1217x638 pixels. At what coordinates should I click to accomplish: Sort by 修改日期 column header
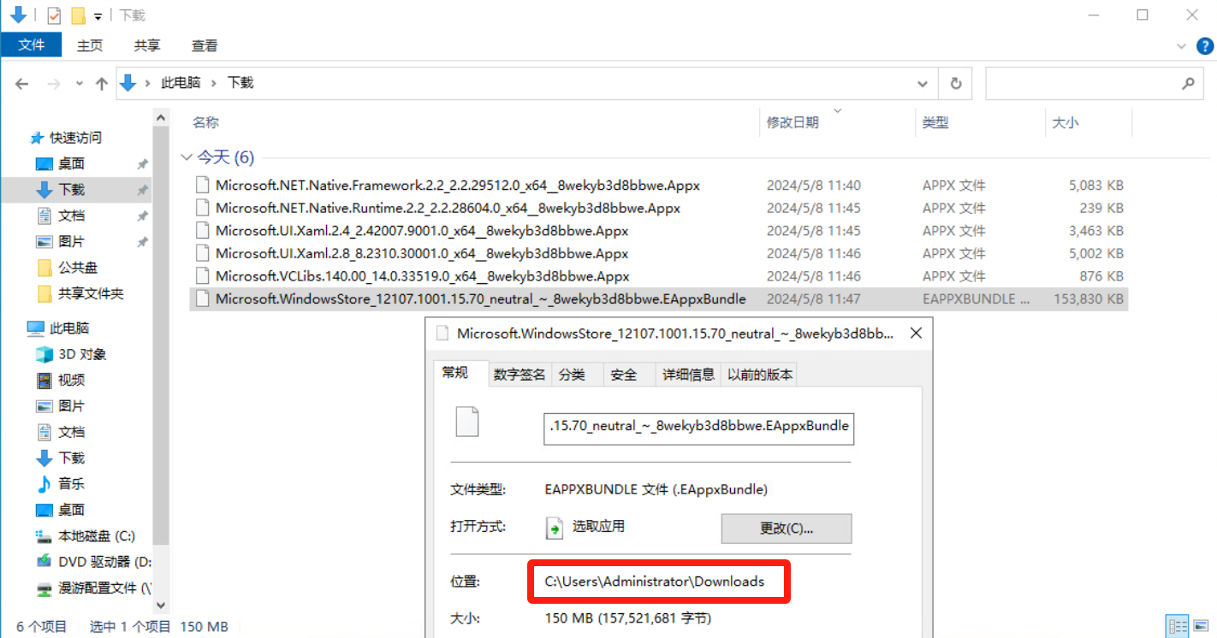click(x=793, y=122)
